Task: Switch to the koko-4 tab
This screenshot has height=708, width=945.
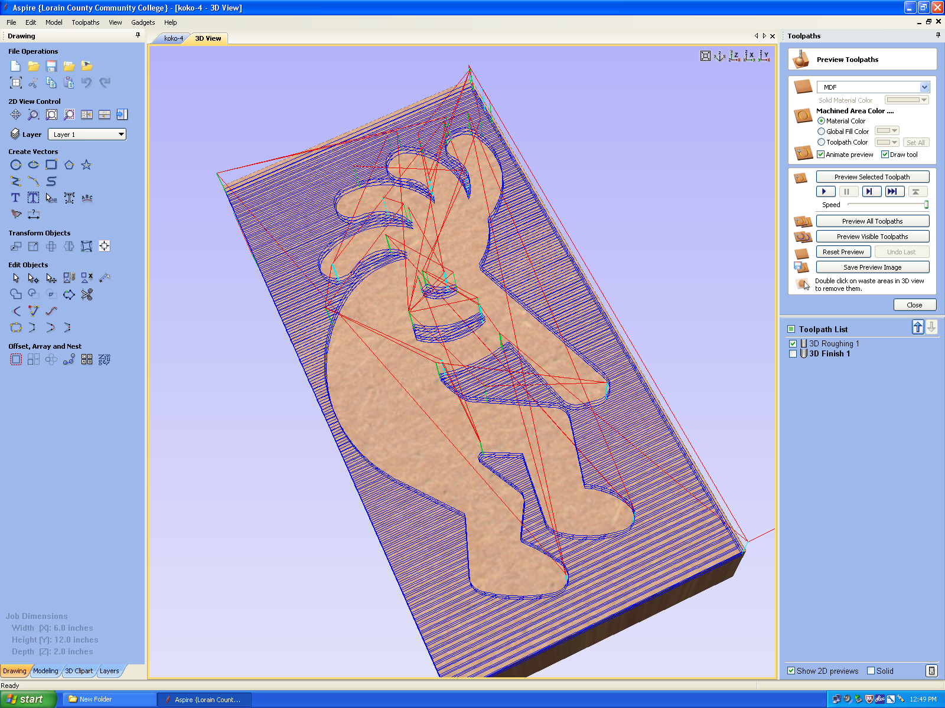Action: point(173,38)
